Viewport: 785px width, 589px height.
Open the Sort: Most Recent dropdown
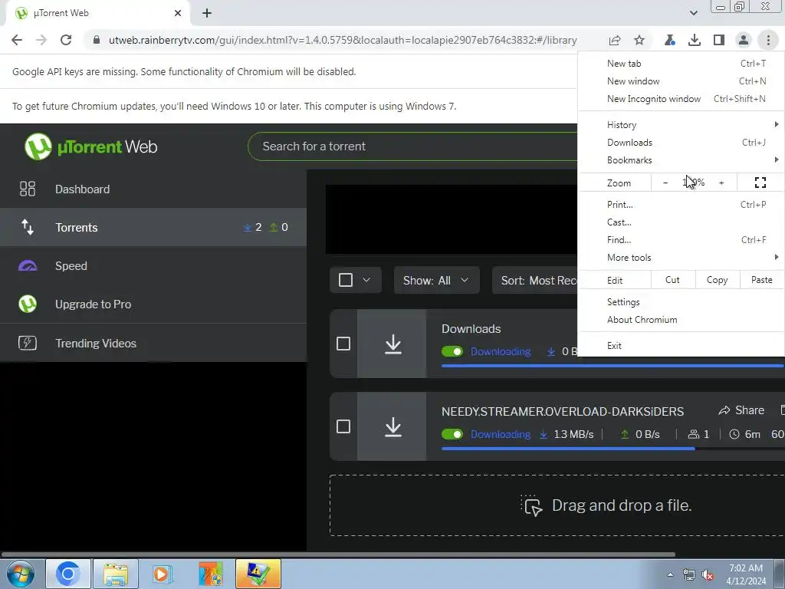pyautogui.click(x=535, y=280)
